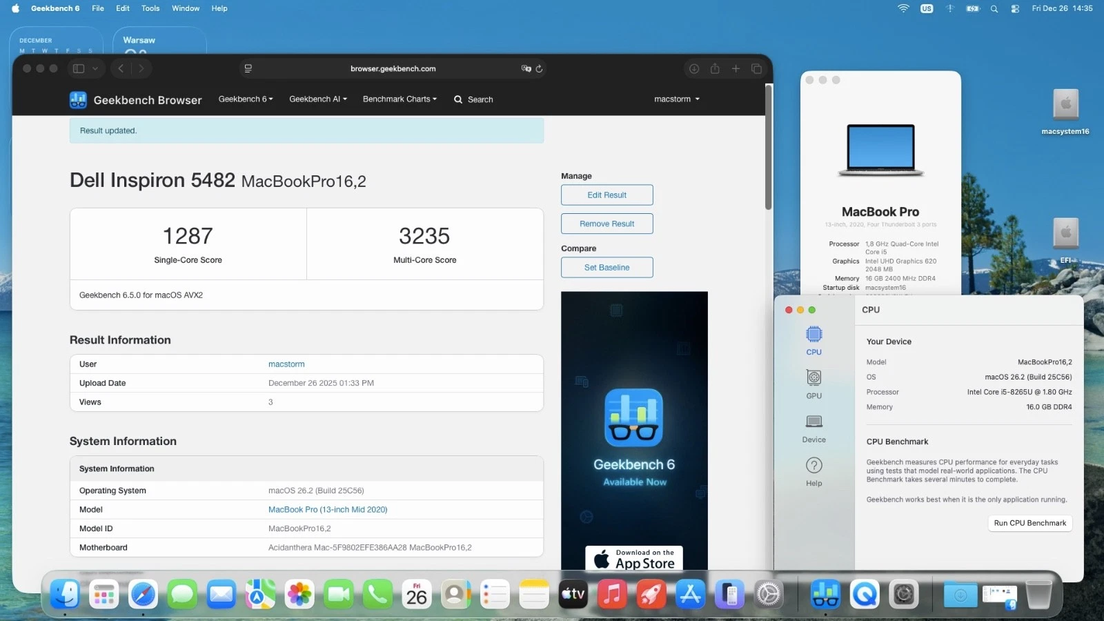The width and height of the screenshot is (1104, 621).
Task: Open Launchpad from the Dock
Action: (x=104, y=594)
